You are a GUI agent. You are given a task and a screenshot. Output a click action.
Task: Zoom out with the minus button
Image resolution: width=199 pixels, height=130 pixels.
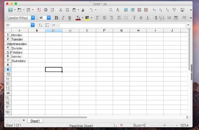[x=152, y=125]
